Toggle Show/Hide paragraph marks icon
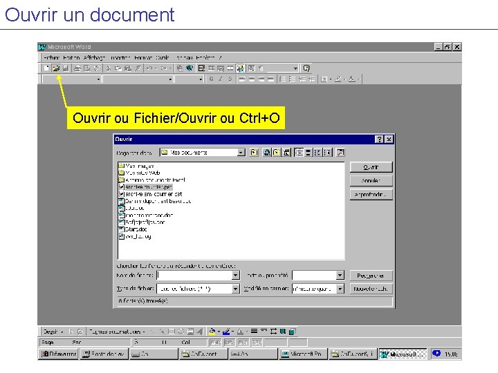 coord(261,68)
